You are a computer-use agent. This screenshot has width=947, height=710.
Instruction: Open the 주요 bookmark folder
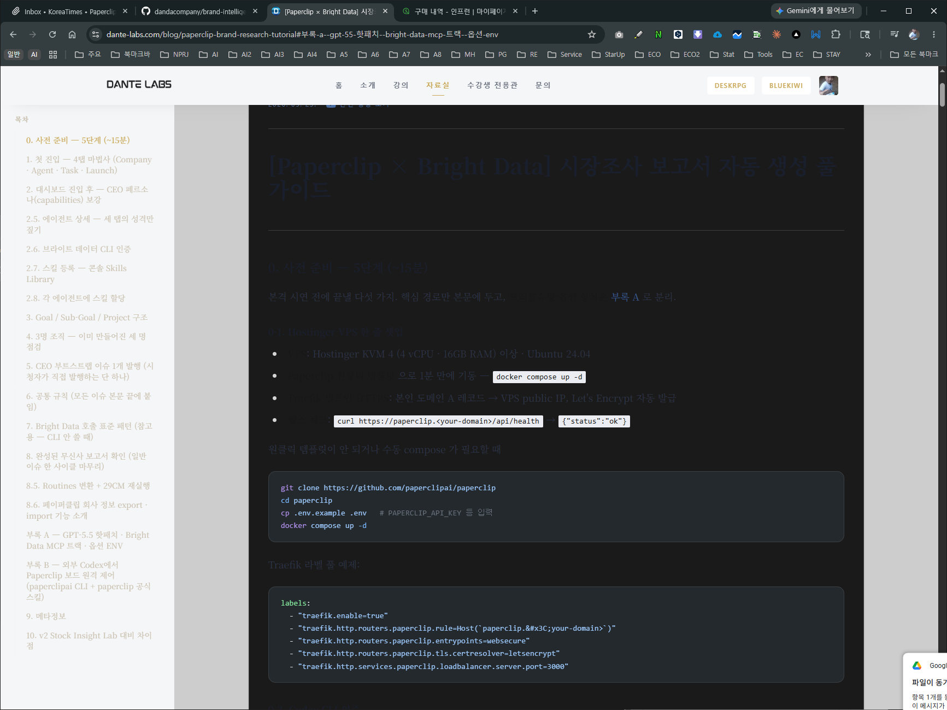(88, 55)
